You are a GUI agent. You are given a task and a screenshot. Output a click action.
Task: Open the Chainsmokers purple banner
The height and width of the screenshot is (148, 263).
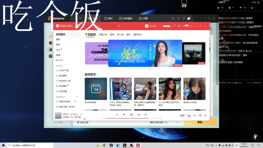click(x=96, y=53)
